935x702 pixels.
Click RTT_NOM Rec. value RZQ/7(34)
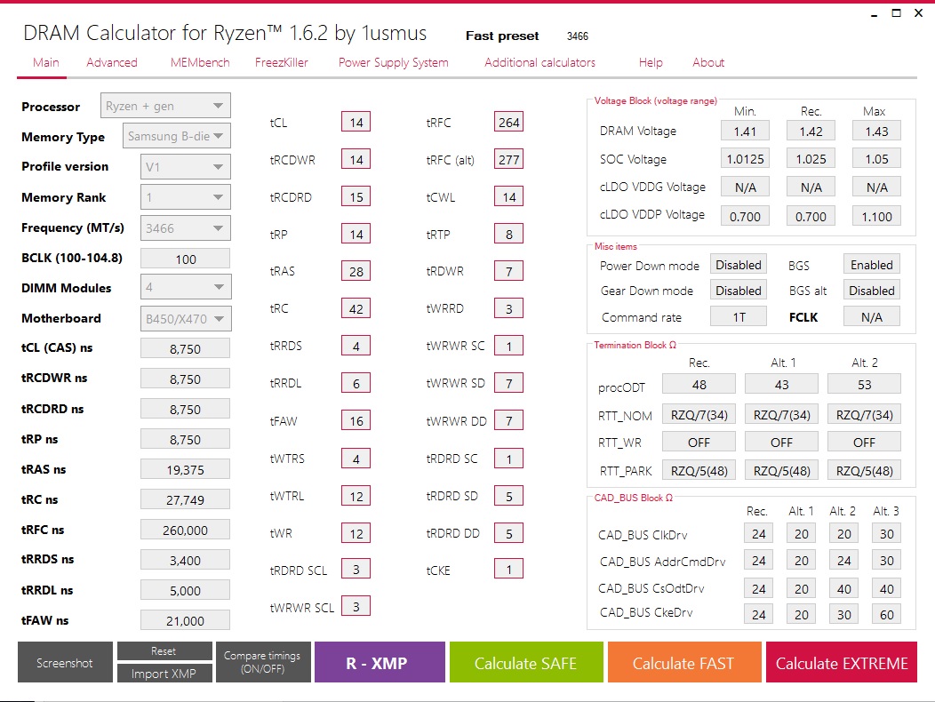tap(699, 414)
